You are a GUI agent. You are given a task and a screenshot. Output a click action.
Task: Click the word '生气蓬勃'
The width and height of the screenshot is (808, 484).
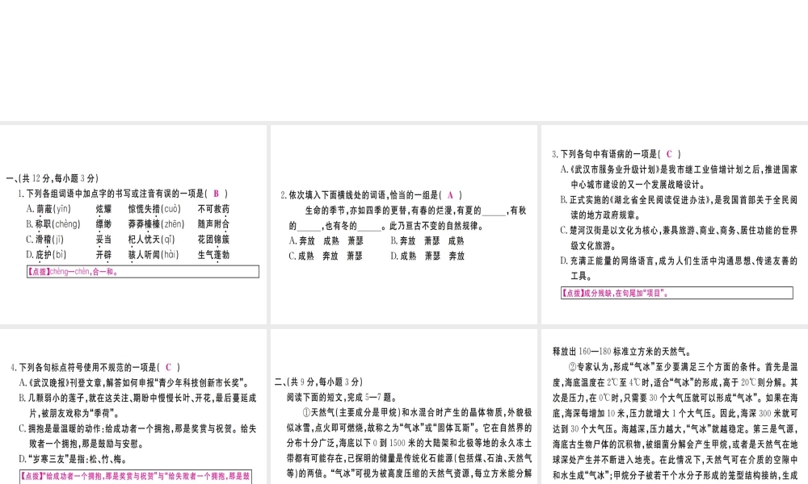[x=214, y=255]
